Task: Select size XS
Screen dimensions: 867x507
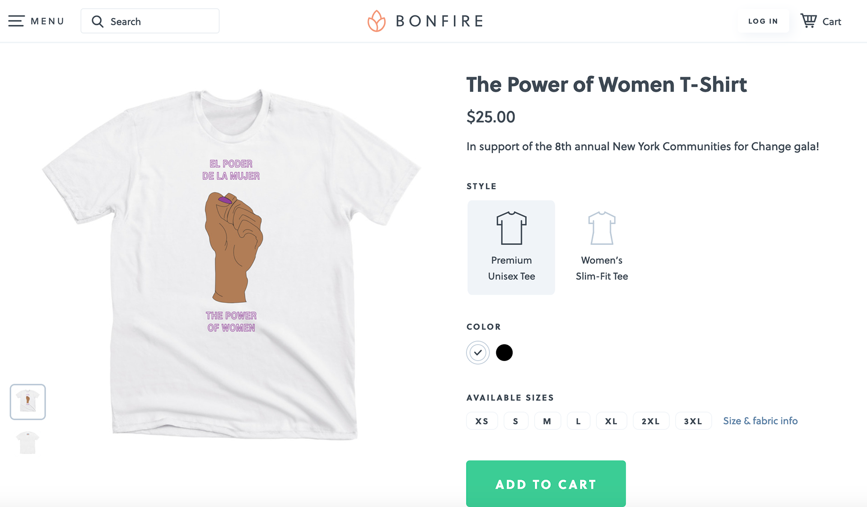Action: [x=482, y=421]
